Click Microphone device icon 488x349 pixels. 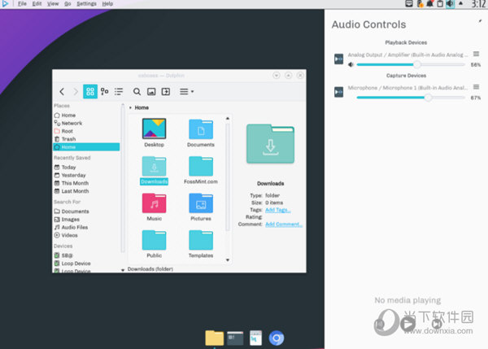coord(338,92)
